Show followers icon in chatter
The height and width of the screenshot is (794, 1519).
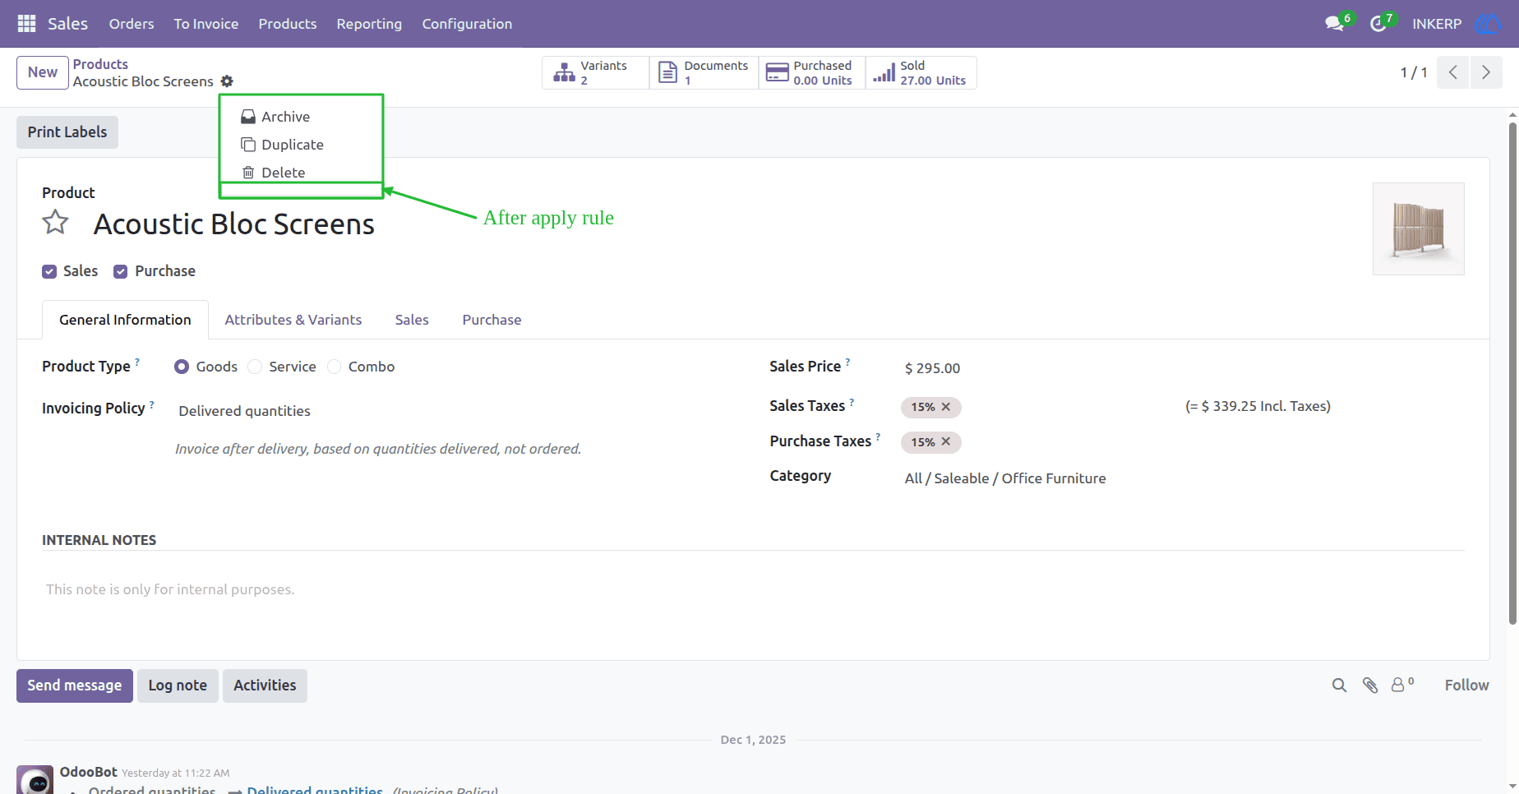(1402, 684)
